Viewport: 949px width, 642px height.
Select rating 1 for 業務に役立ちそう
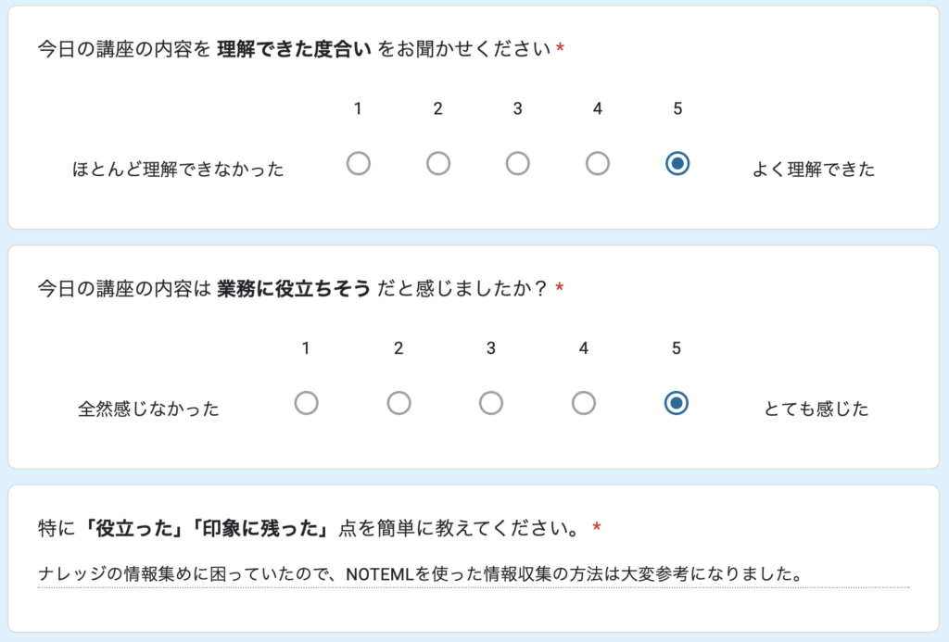pos(306,403)
